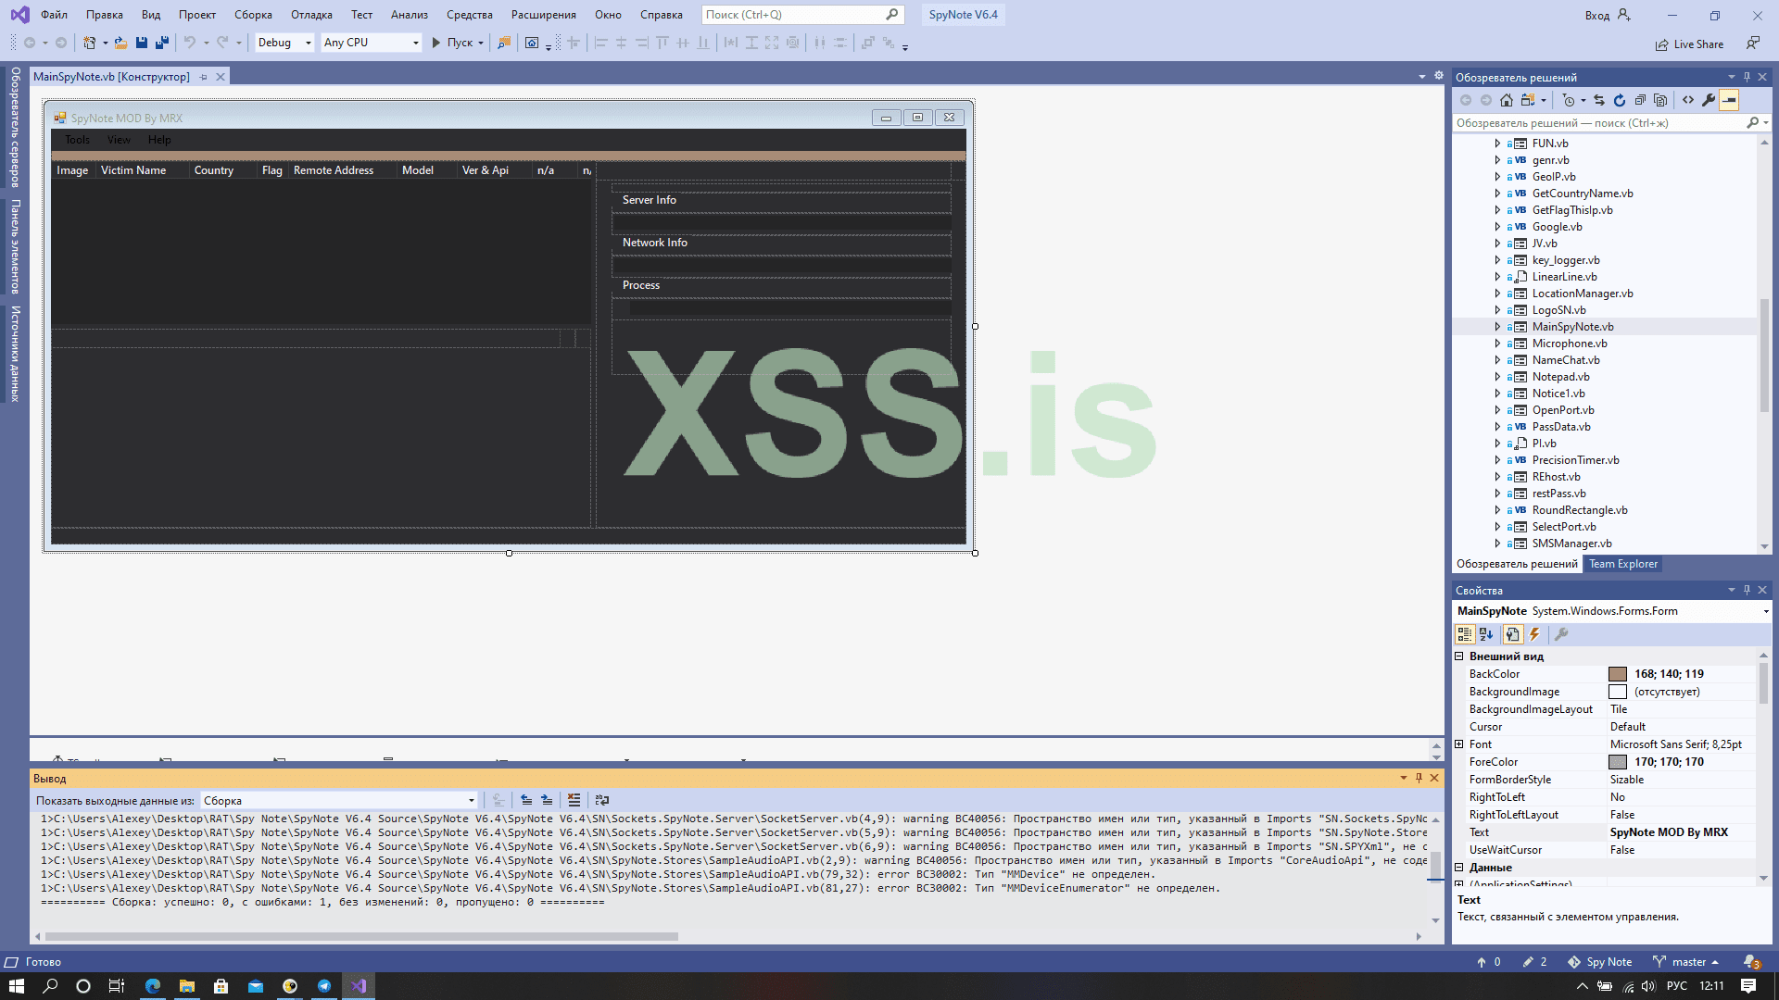Click Refresh in Solution Explorer toolbar

click(1620, 100)
